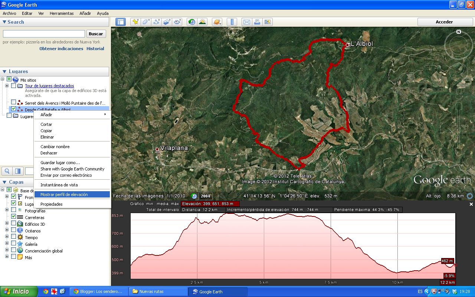Toggle the sunlight across landscape icon
This screenshot has height=297, width=475.
coord(202,22)
